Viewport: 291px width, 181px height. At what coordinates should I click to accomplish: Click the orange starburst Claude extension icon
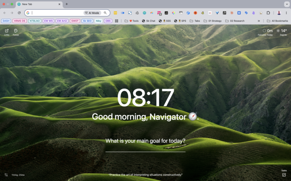232,13
